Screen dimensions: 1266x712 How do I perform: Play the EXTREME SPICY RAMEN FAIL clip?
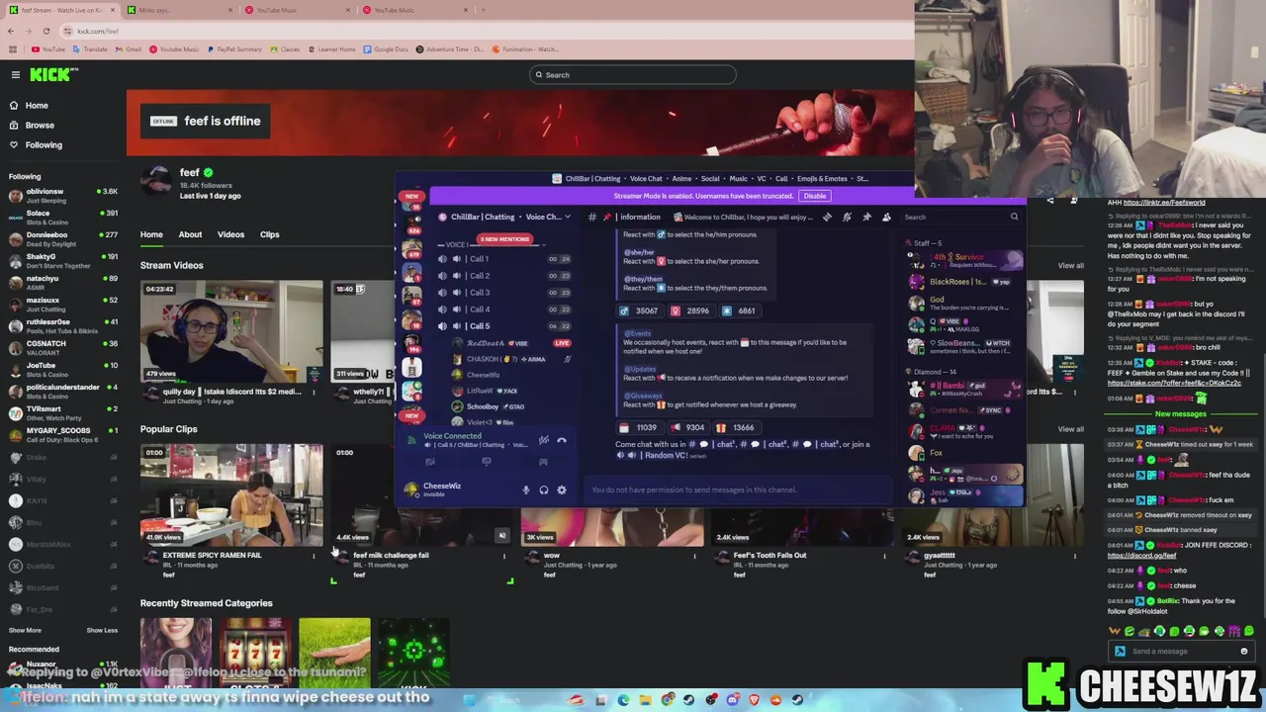(230, 495)
